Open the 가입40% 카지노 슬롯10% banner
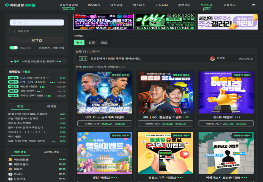The height and width of the screenshot is (182, 263). 104,22
